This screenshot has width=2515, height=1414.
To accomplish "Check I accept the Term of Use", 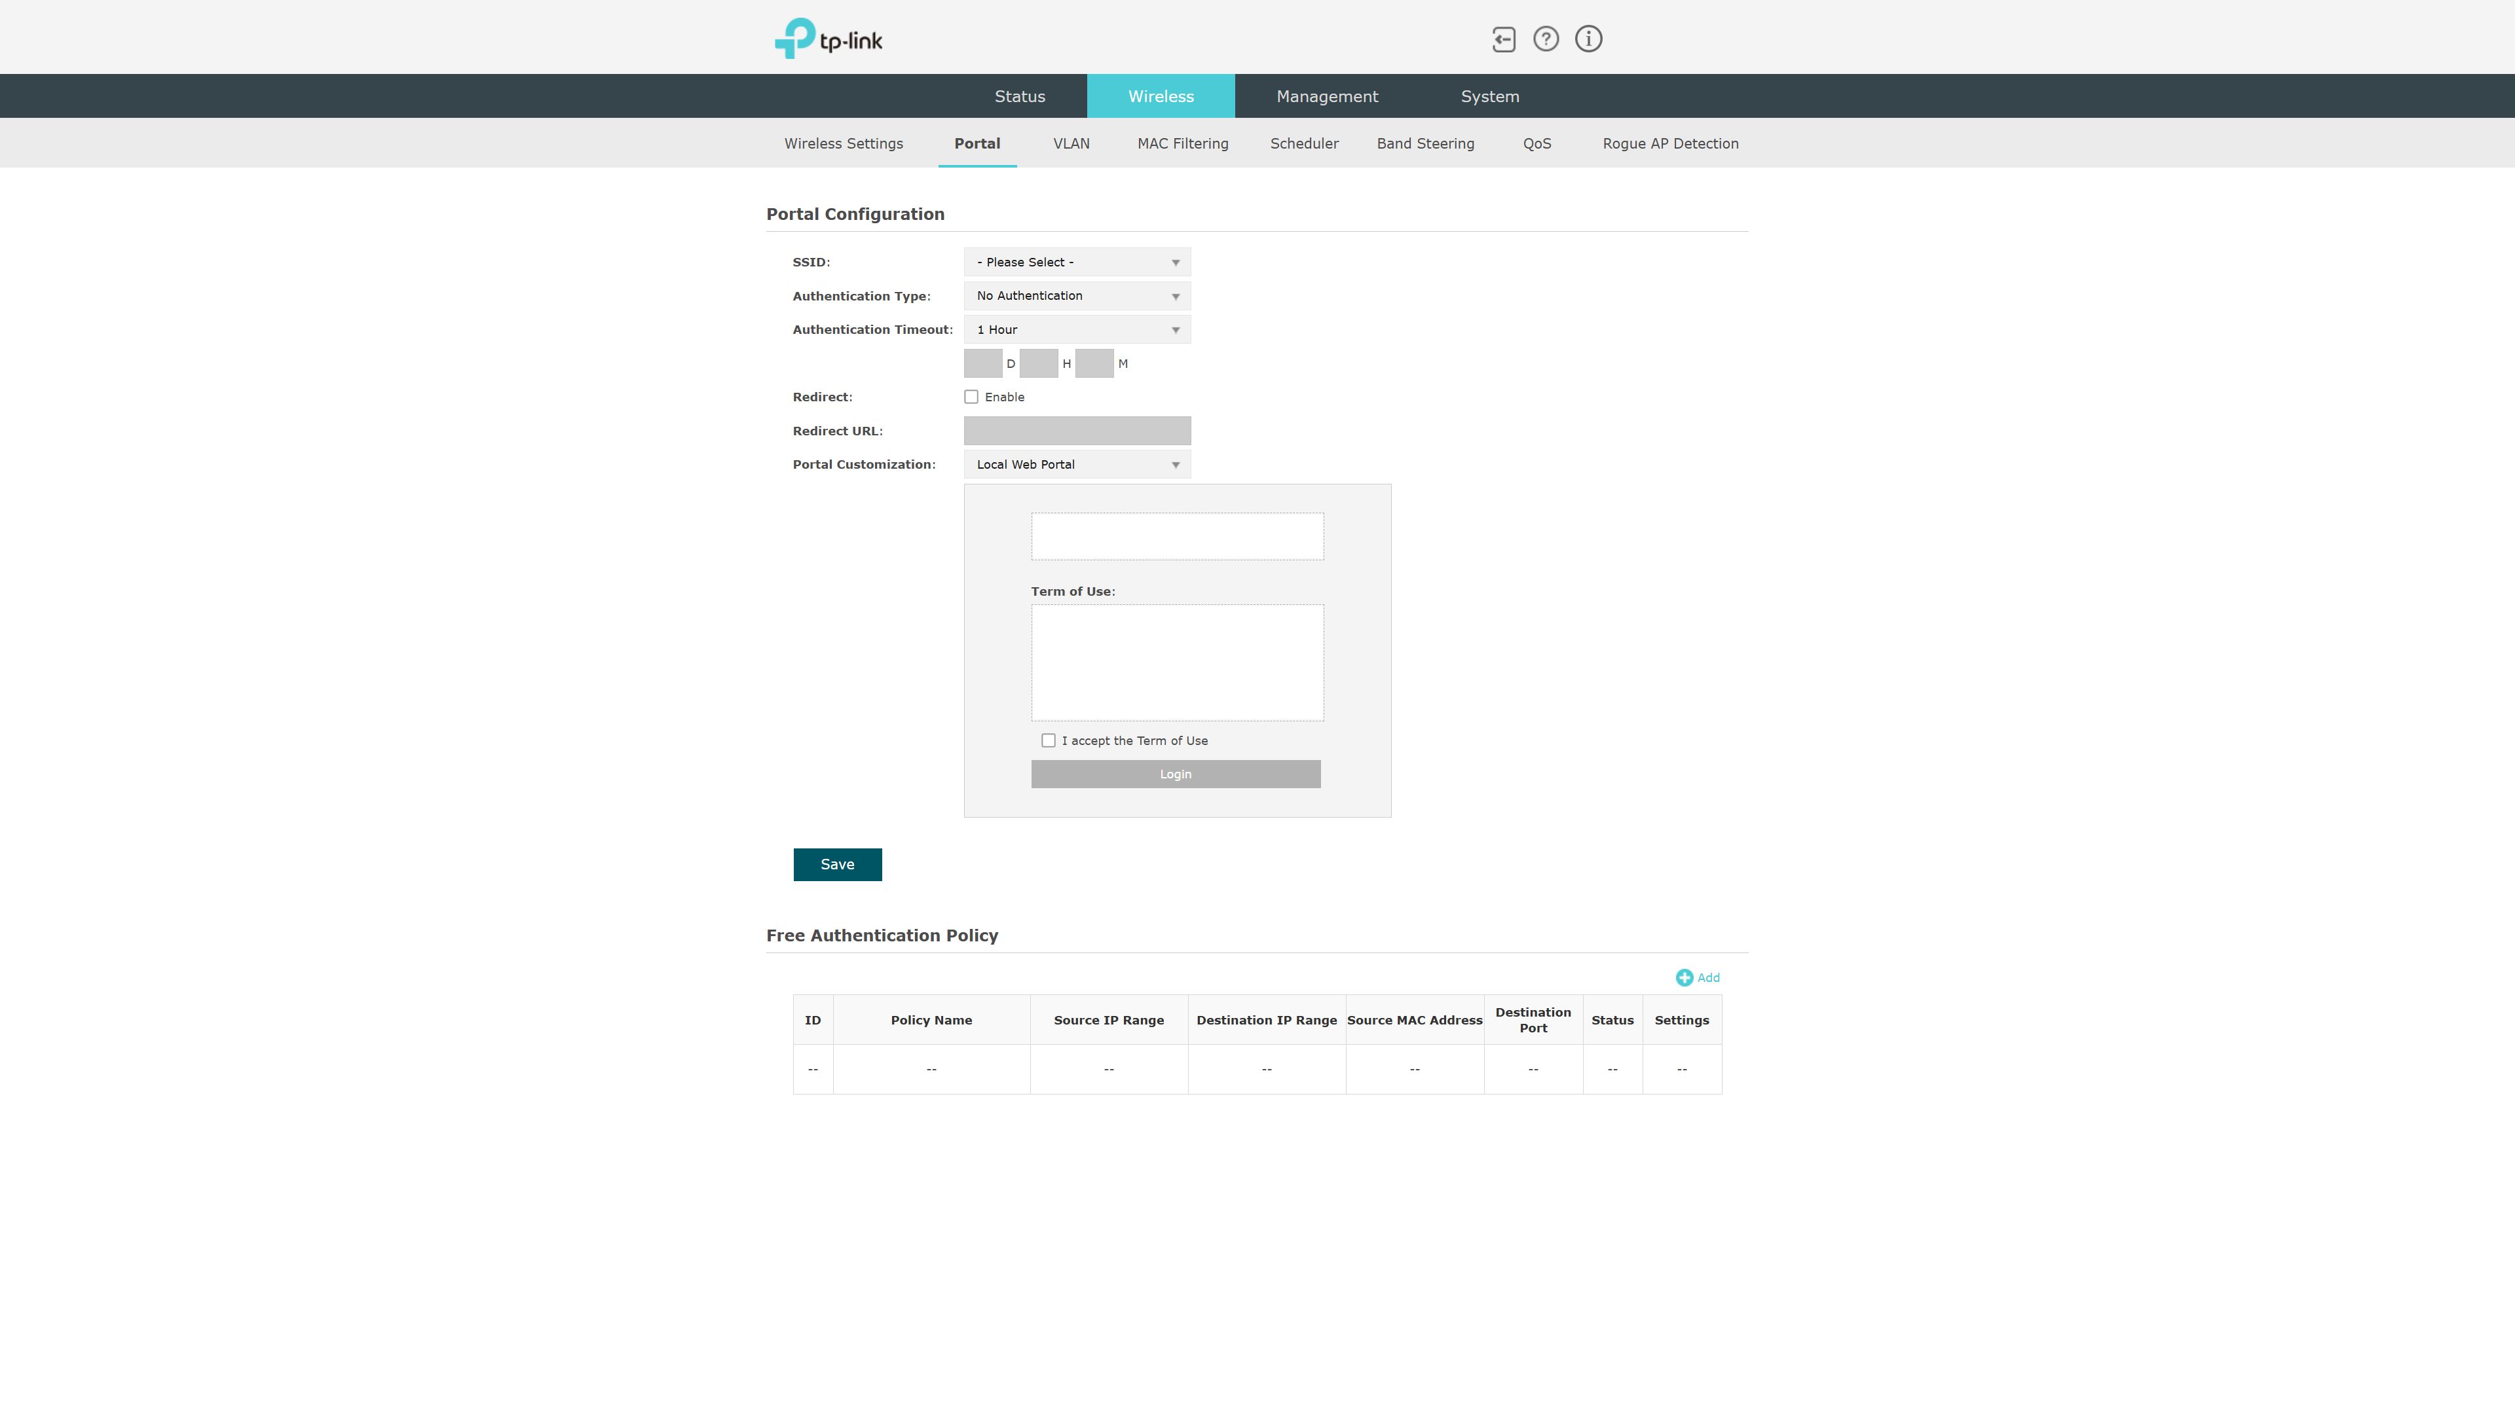I will click(1049, 740).
